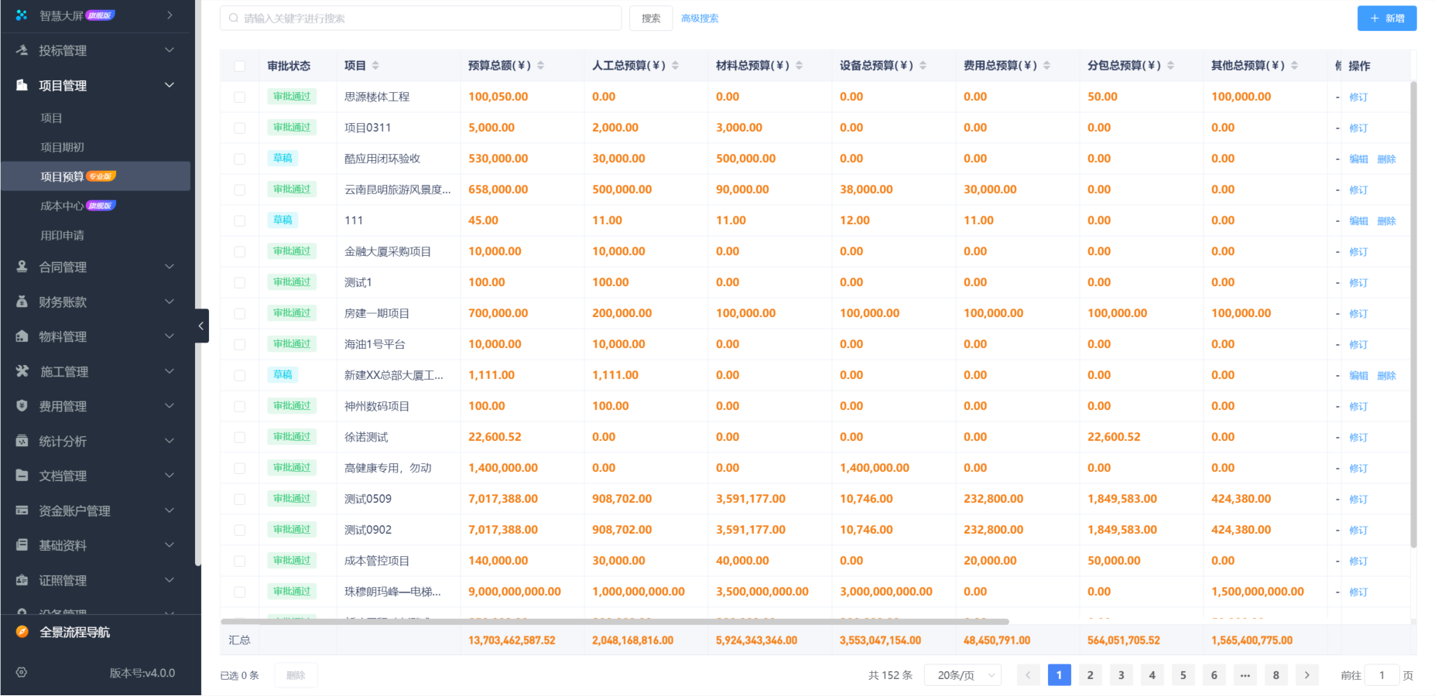Viewport: 1435px width, 696px height.
Task: Select the checkbox for 思源楼体工程 row
Action: (240, 96)
